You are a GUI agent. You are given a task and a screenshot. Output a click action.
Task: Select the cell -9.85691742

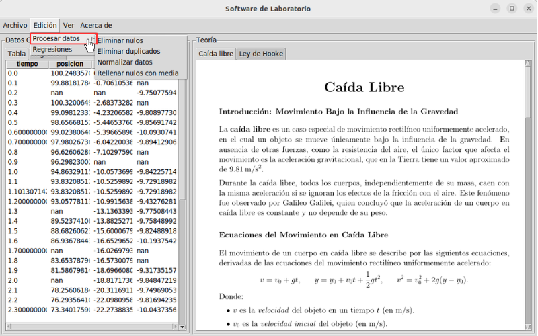coord(156,123)
